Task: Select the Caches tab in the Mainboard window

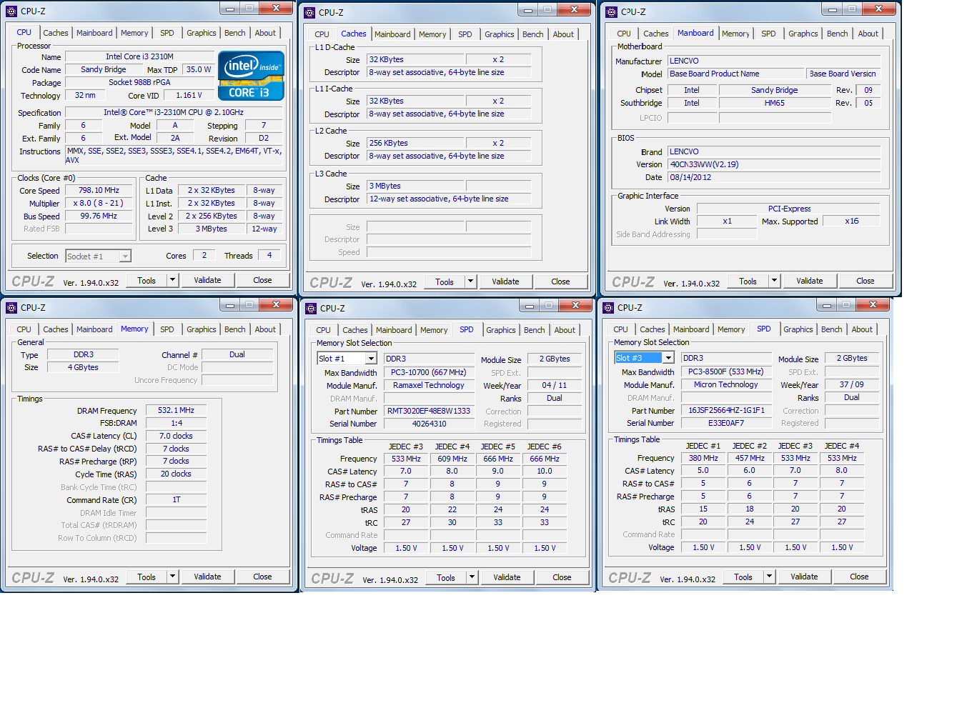Action: pos(655,34)
